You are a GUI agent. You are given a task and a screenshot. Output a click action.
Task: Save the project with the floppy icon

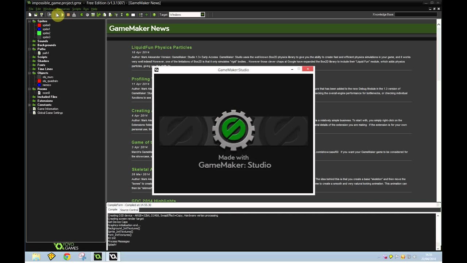(42, 15)
